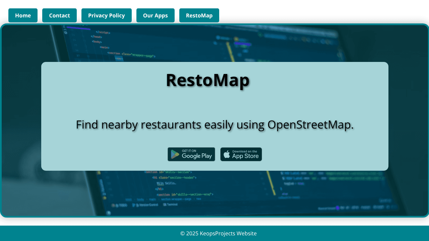Click the RestoMap heading text
The width and height of the screenshot is (429, 241).
coord(208,80)
